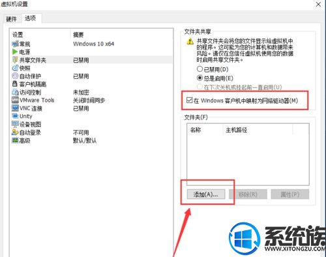Click the 客户机隔离 lock icon

coord(15,83)
